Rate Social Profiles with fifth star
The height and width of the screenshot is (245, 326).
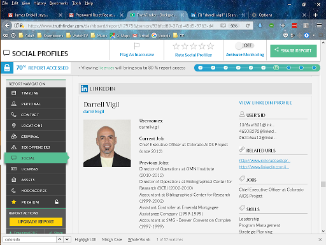[x=211, y=46]
